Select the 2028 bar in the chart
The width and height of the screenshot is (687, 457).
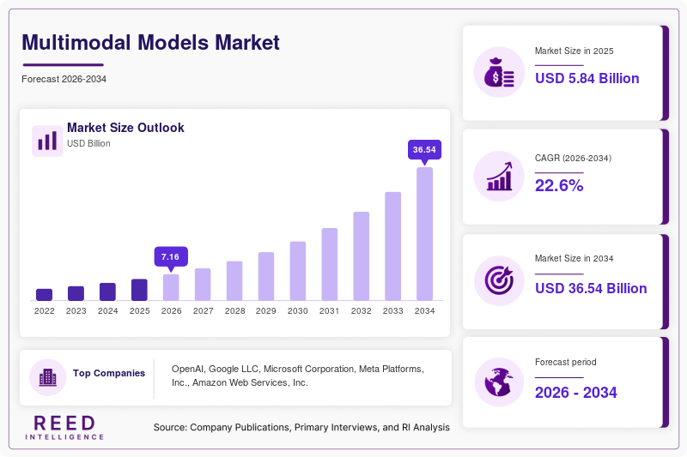click(234, 280)
